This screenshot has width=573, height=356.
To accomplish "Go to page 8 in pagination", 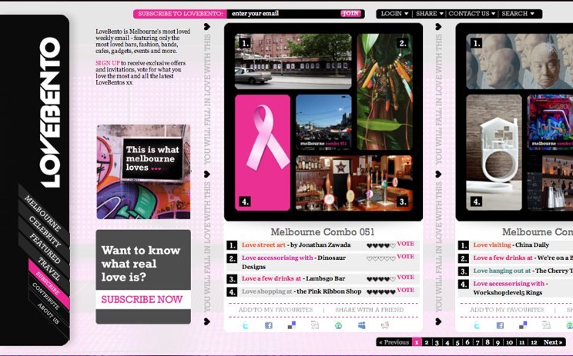I will point(488,342).
